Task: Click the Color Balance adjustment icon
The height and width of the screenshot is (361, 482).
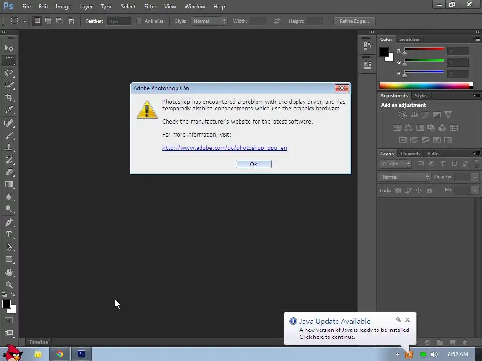Action: click(408, 128)
